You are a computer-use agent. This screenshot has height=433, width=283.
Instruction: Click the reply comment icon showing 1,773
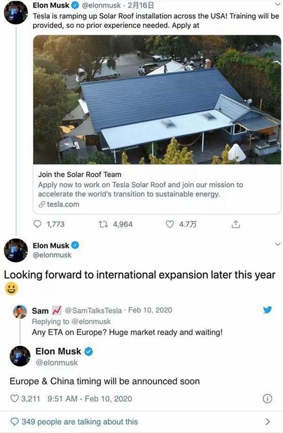point(38,224)
